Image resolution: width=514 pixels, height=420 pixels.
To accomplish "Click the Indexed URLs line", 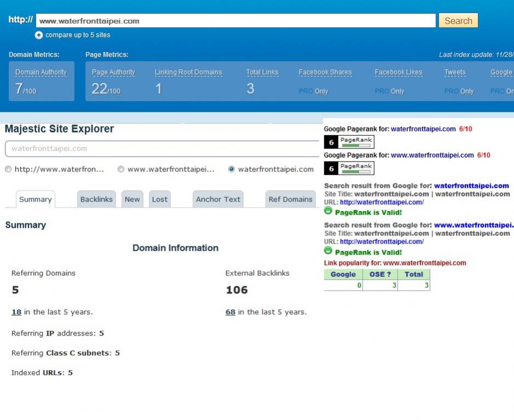I will pos(42,372).
